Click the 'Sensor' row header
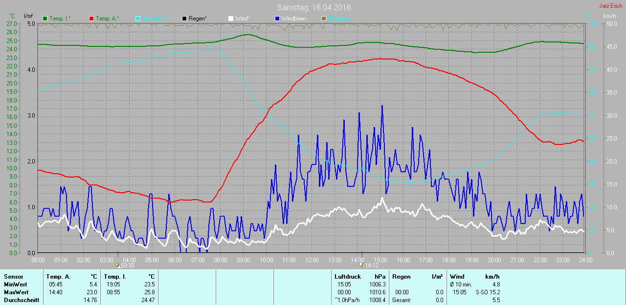This screenshot has width=626, height=305. (x=13, y=277)
